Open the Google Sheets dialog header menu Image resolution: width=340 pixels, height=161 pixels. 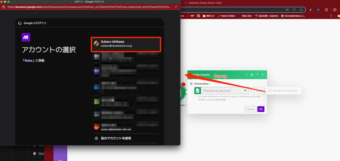246,75
